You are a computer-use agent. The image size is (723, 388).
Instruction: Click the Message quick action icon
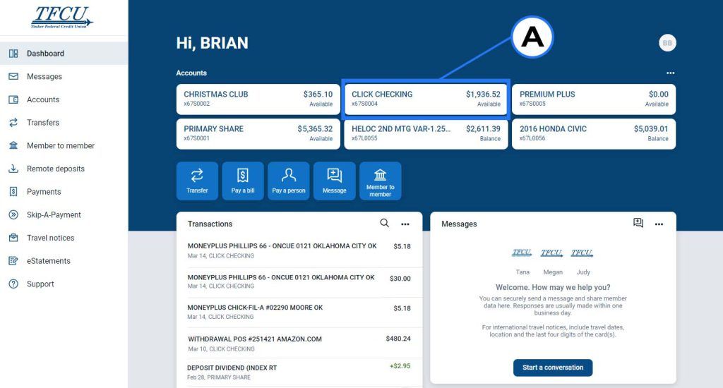[x=334, y=181]
